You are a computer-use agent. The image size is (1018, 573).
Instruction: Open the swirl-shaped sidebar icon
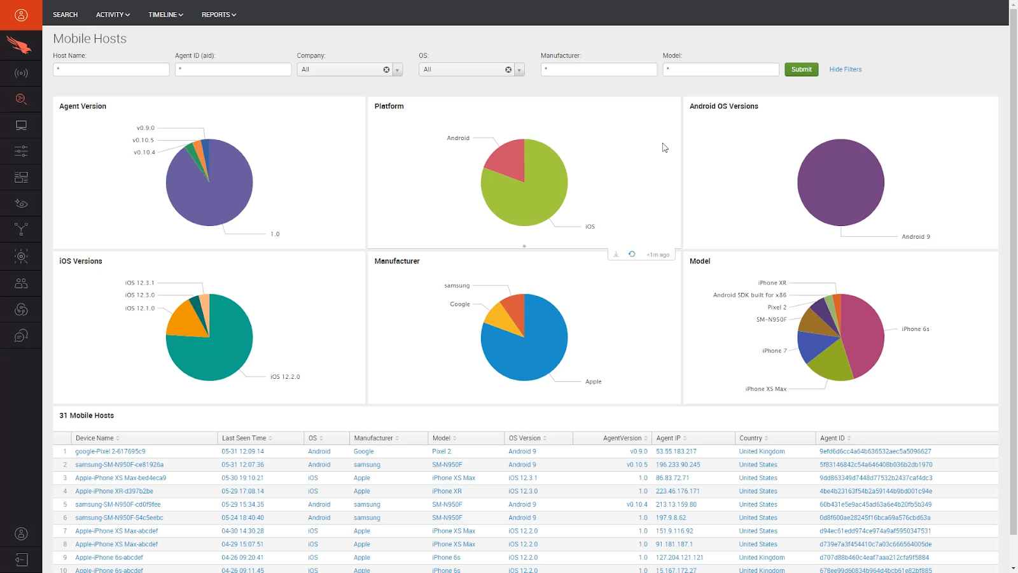point(21,309)
